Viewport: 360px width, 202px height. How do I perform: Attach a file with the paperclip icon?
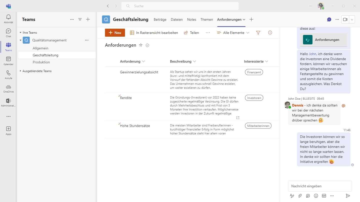click(x=300, y=196)
